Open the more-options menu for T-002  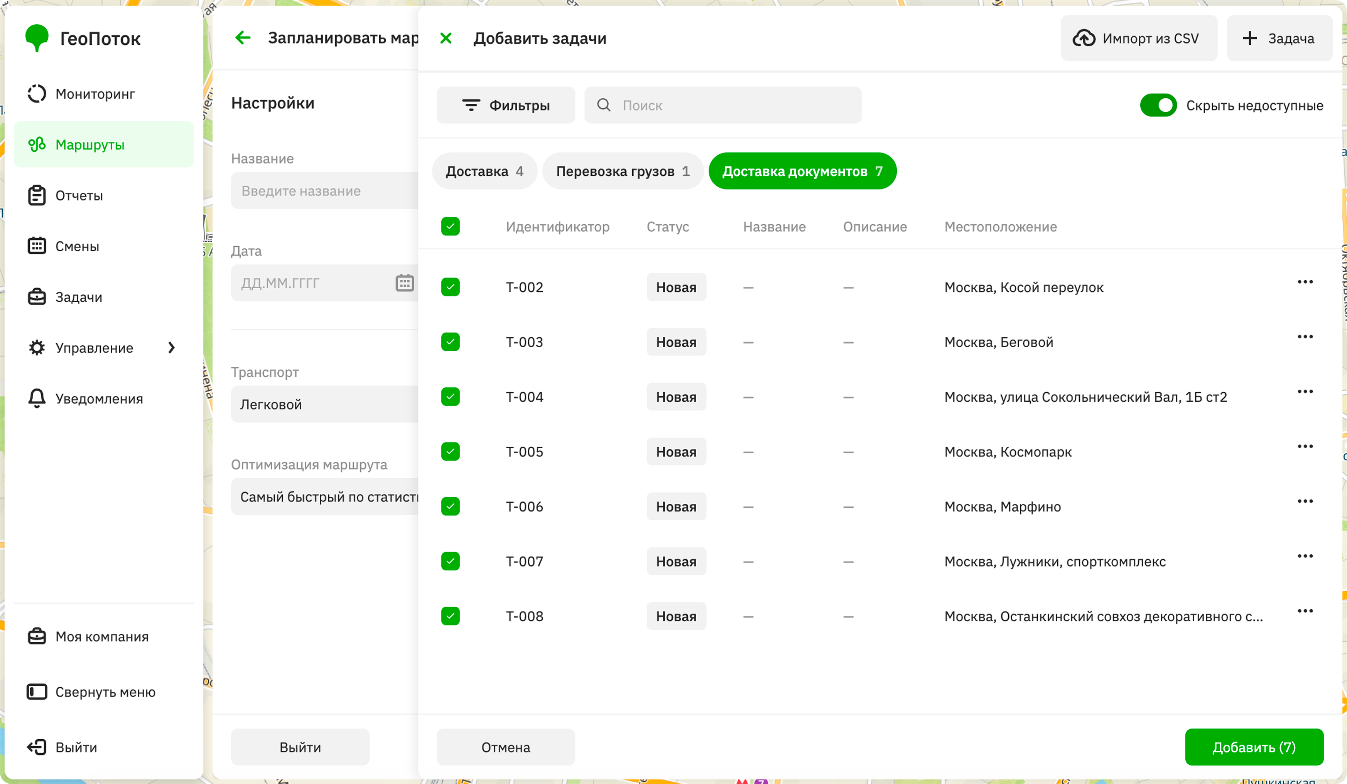(x=1305, y=282)
